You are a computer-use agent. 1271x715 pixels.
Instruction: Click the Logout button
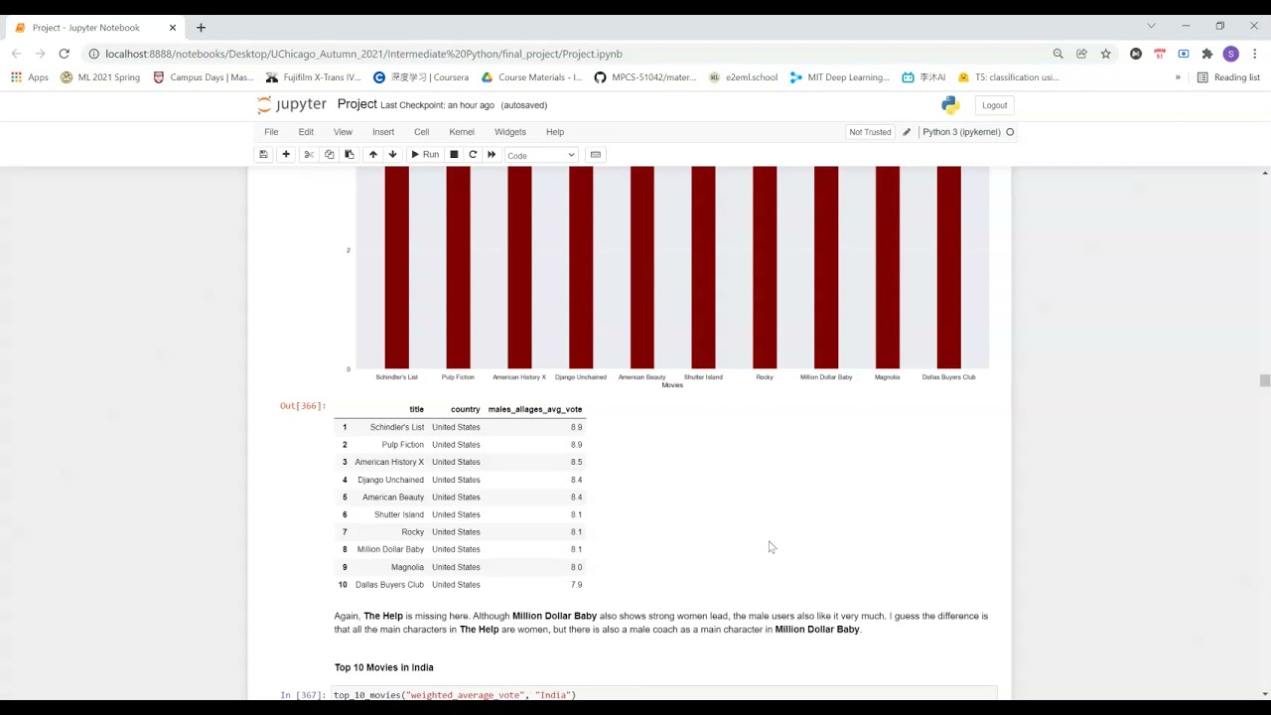994,105
